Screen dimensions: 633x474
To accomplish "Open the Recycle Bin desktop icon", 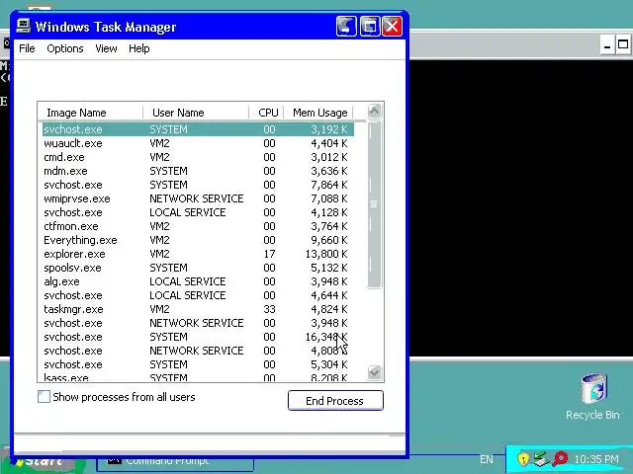I will click(593, 397).
